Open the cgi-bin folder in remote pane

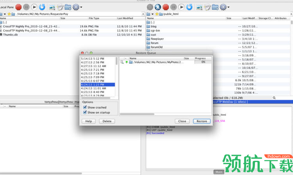(x=155, y=31)
